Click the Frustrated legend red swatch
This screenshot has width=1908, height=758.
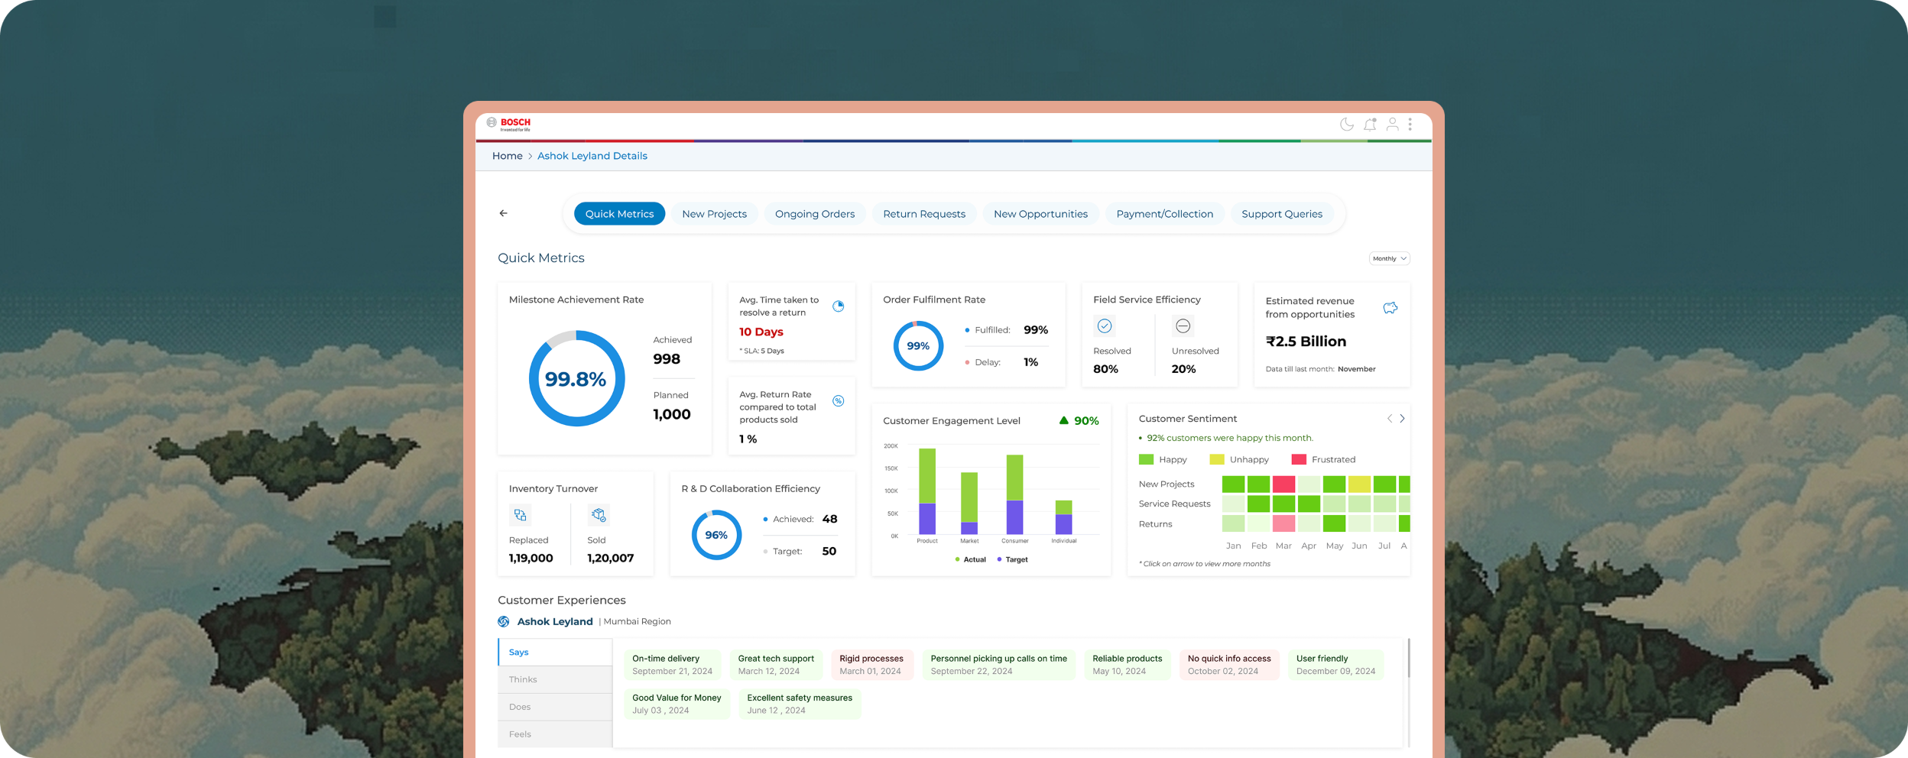point(1298,459)
